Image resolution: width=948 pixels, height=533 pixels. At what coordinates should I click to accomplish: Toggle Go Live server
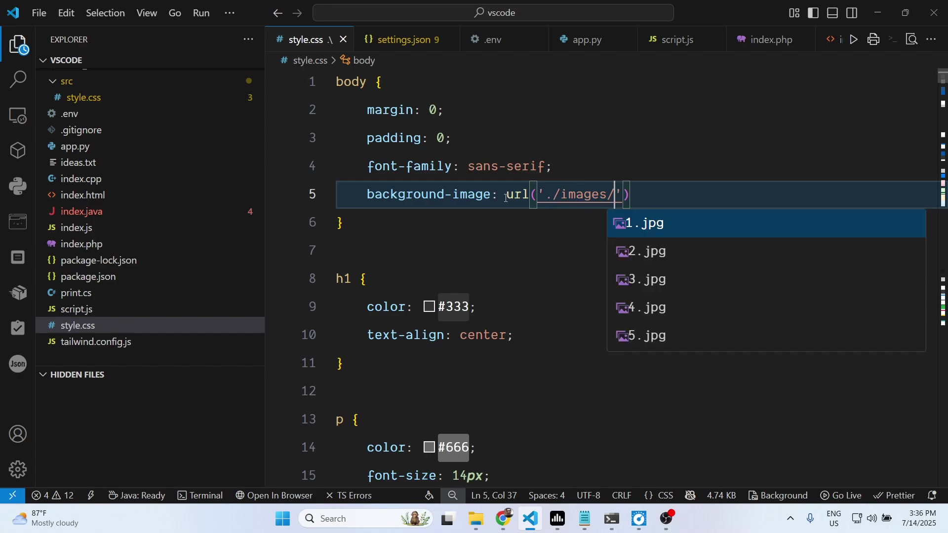point(841,495)
